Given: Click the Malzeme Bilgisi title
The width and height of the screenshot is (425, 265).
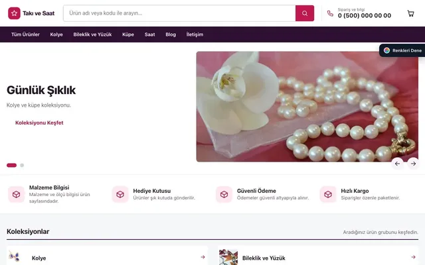Looking at the screenshot, I should tap(49, 187).
